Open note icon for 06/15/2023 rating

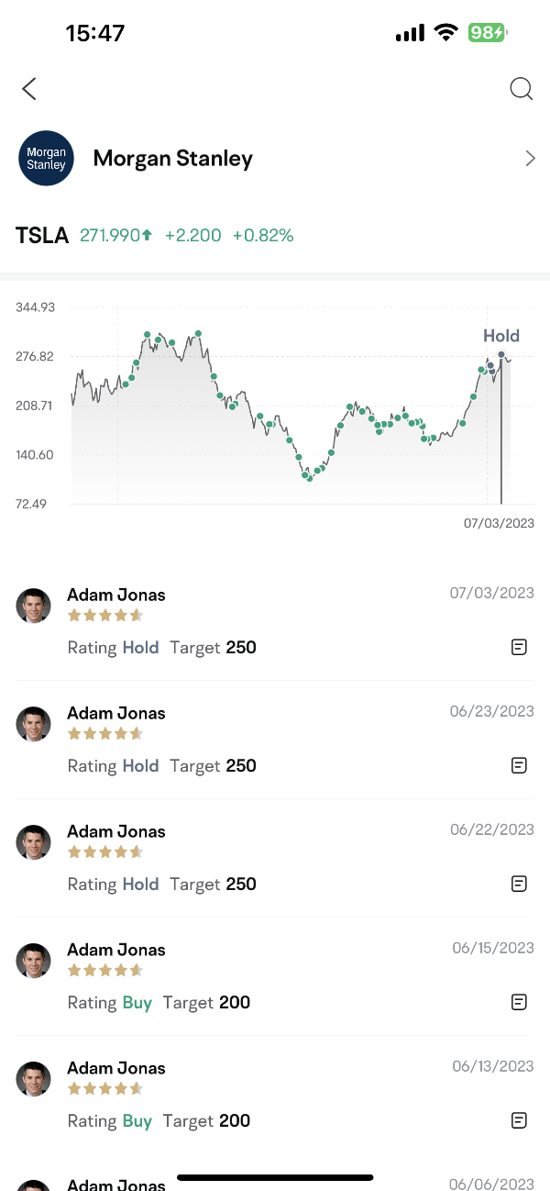[x=519, y=1003]
